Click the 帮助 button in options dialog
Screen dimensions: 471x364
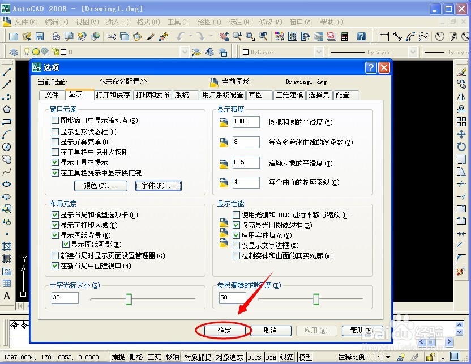click(362, 331)
